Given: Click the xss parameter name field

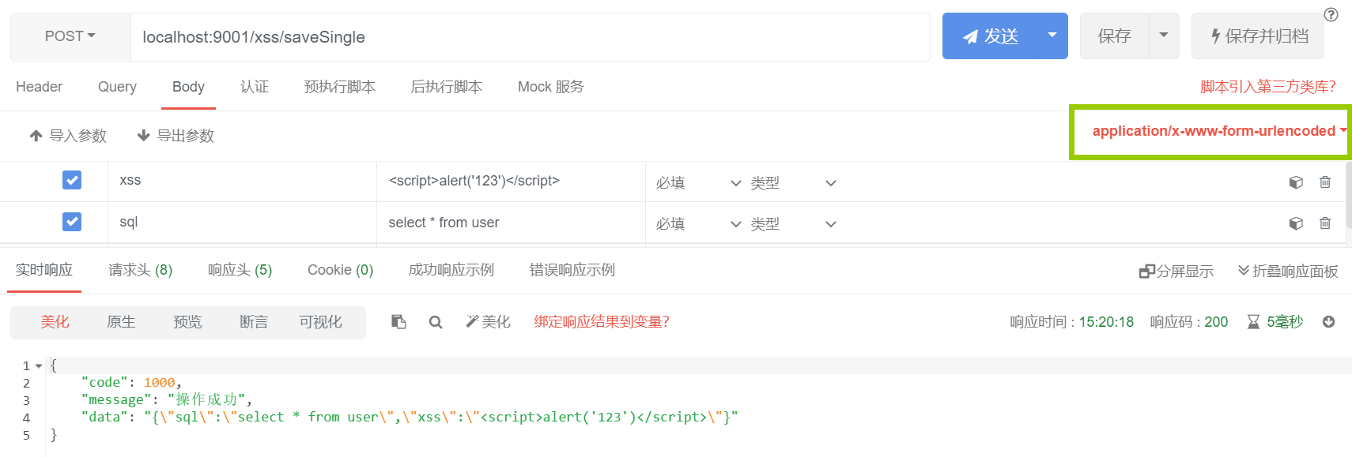Looking at the screenshot, I should point(242,181).
